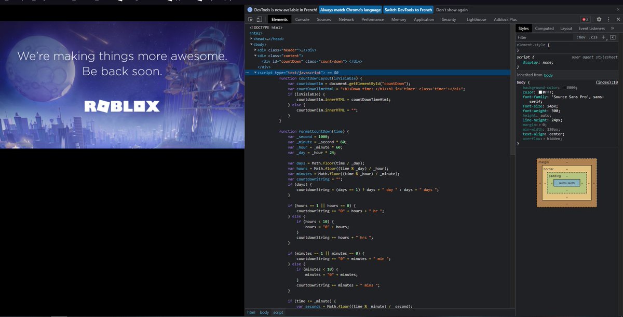
Task: Activate the inspect element picker icon
Action: click(251, 19)
